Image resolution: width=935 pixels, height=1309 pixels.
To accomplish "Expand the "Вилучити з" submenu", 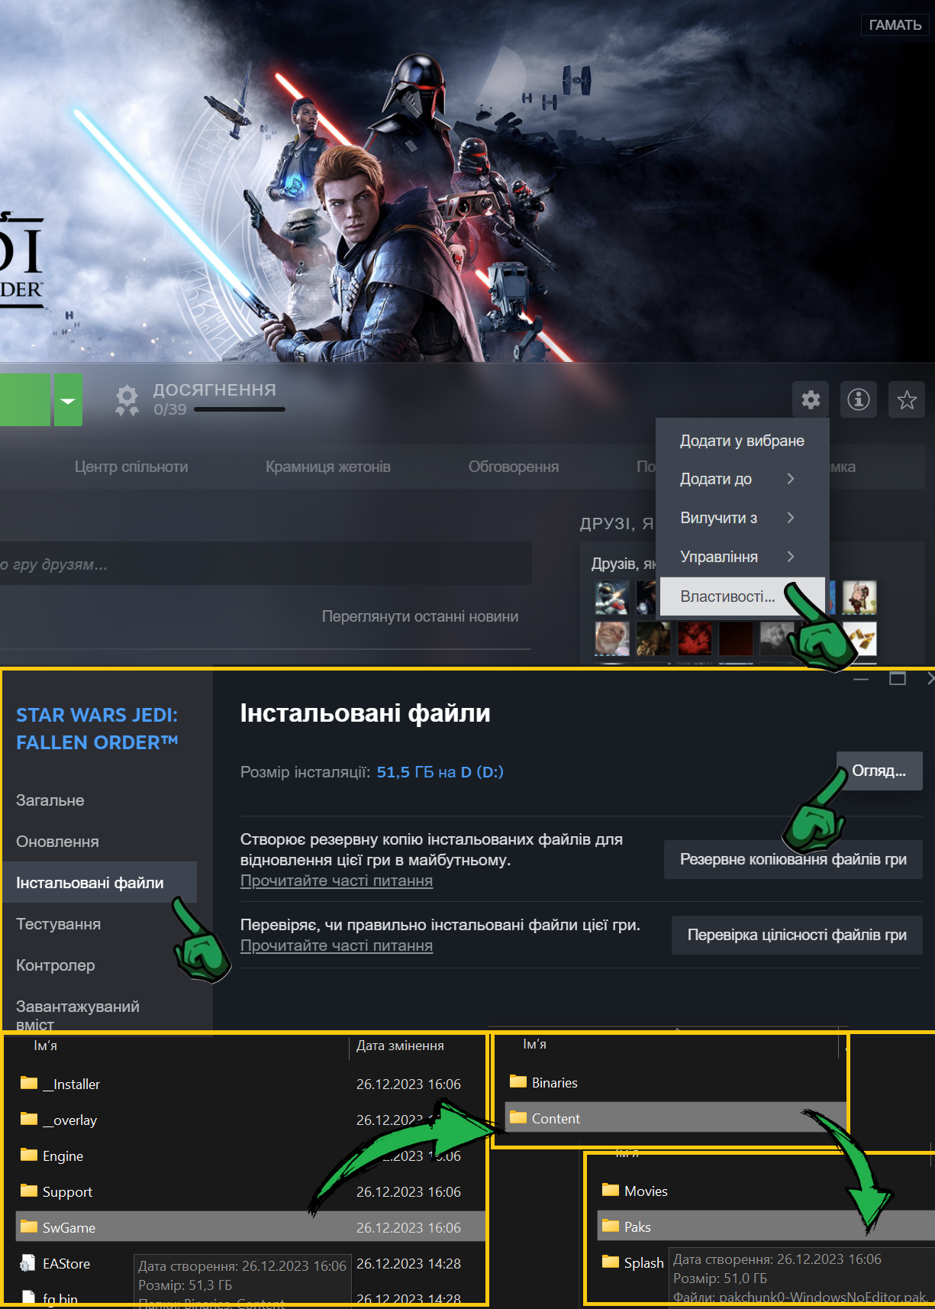I will pos(742,518).
